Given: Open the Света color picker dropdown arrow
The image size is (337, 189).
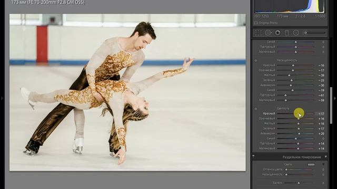Looking at the screenshot, I should pos(323,164).
